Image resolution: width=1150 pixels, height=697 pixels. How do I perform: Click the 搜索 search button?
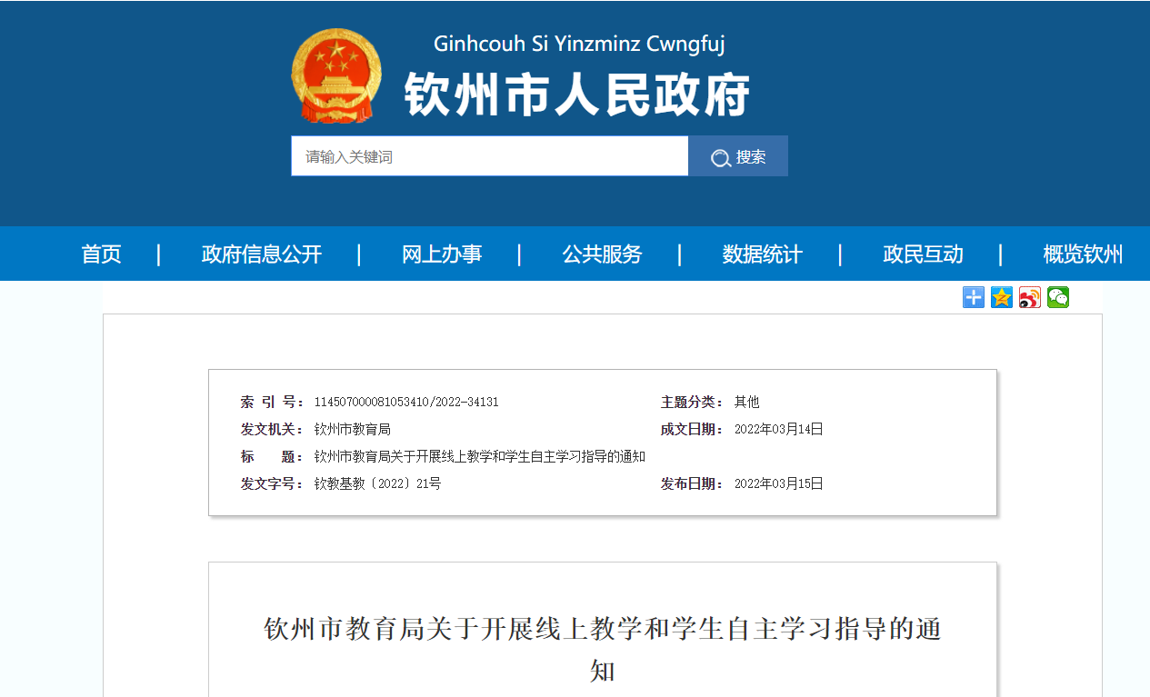point(738,156)
